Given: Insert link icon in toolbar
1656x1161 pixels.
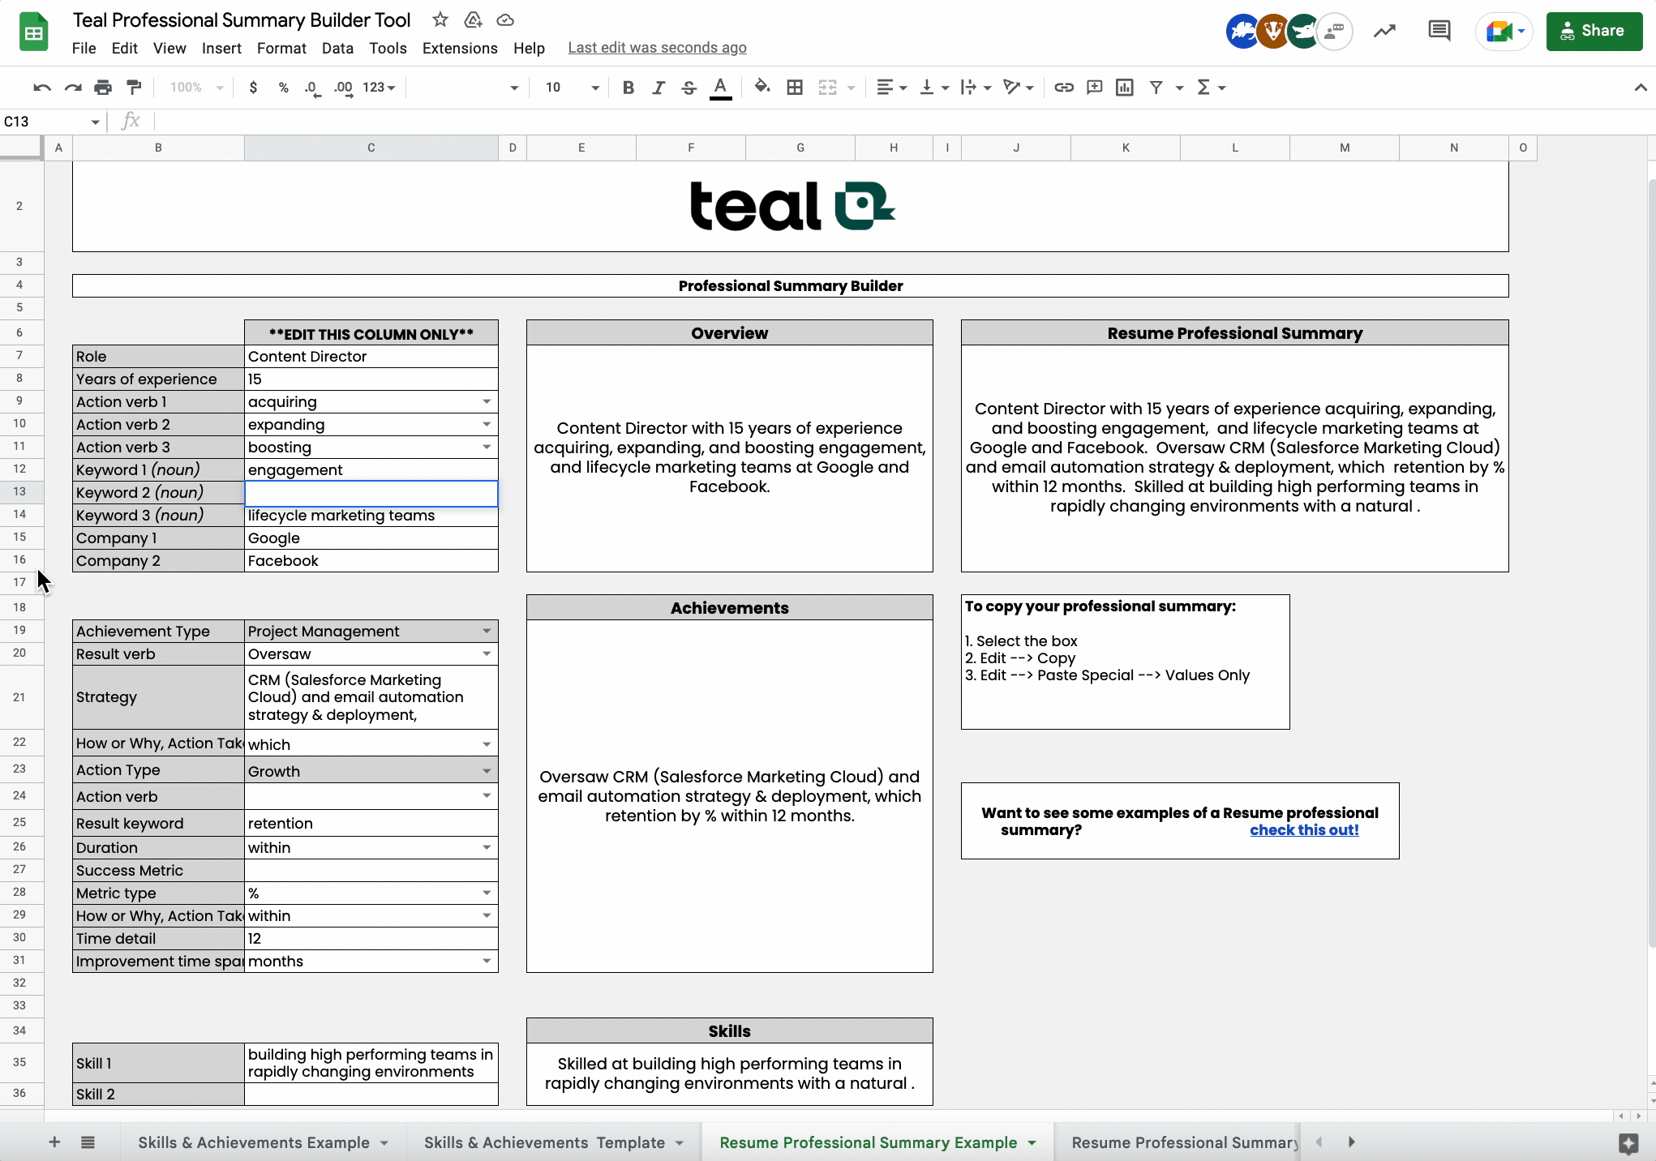Looking at the screenshot, I should point(1064,88).
